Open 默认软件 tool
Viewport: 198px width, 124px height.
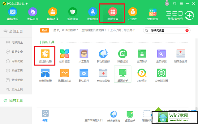point(84,75)
